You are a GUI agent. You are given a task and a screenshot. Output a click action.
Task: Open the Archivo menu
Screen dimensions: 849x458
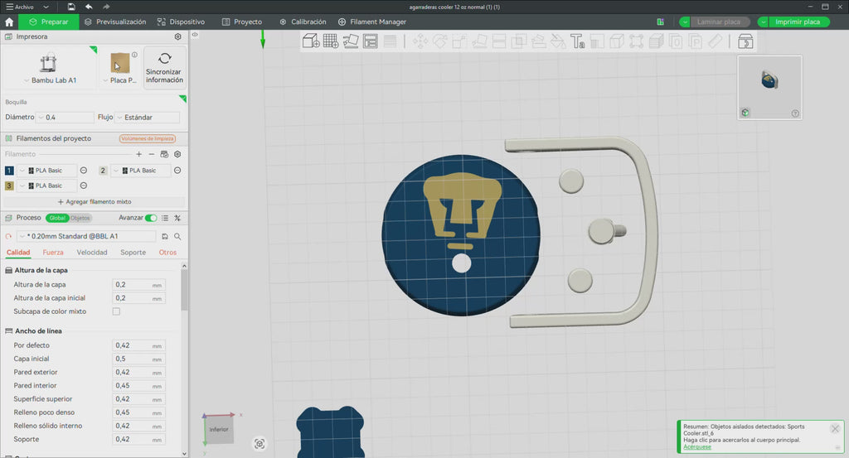(x=20, y=7)
